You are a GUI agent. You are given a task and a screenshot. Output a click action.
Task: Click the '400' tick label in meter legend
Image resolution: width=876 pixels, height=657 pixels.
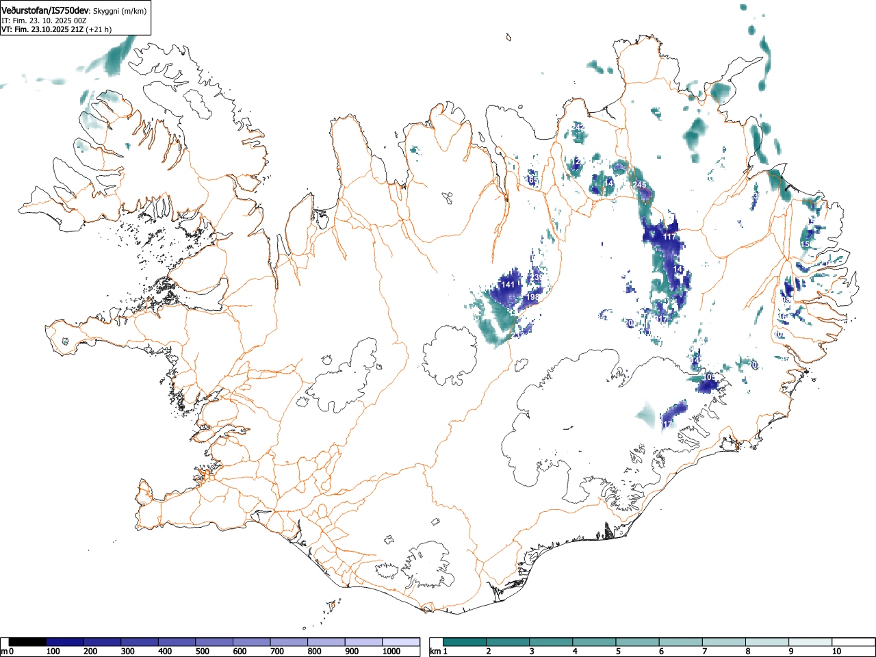[165, 652]
